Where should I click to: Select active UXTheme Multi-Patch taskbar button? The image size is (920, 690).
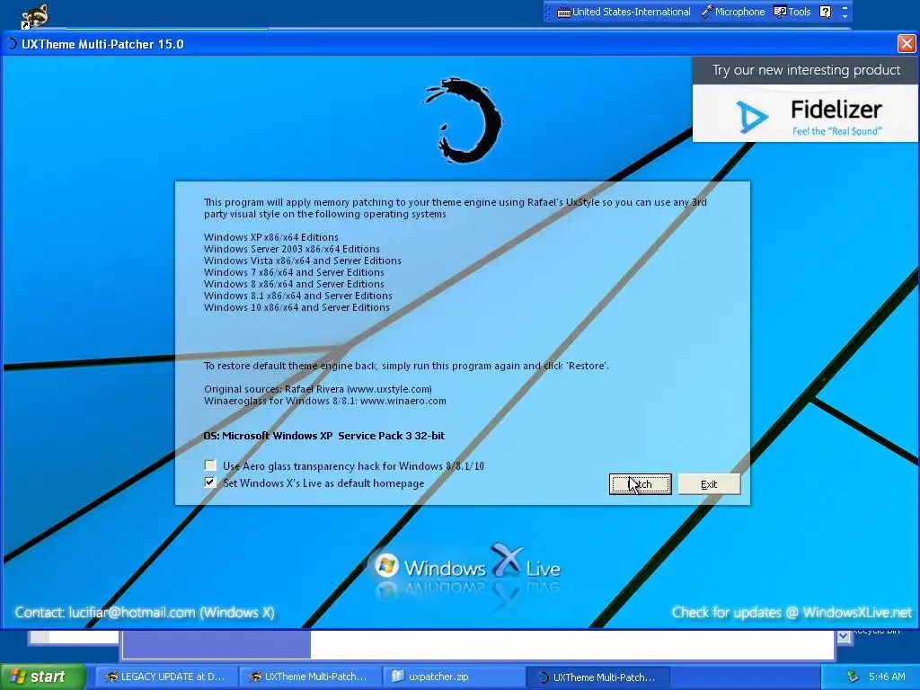(597, 677)
